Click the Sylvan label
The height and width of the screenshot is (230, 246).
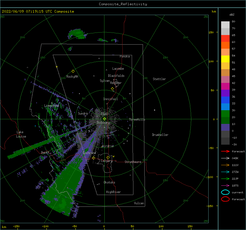click(x=105, y=81)
